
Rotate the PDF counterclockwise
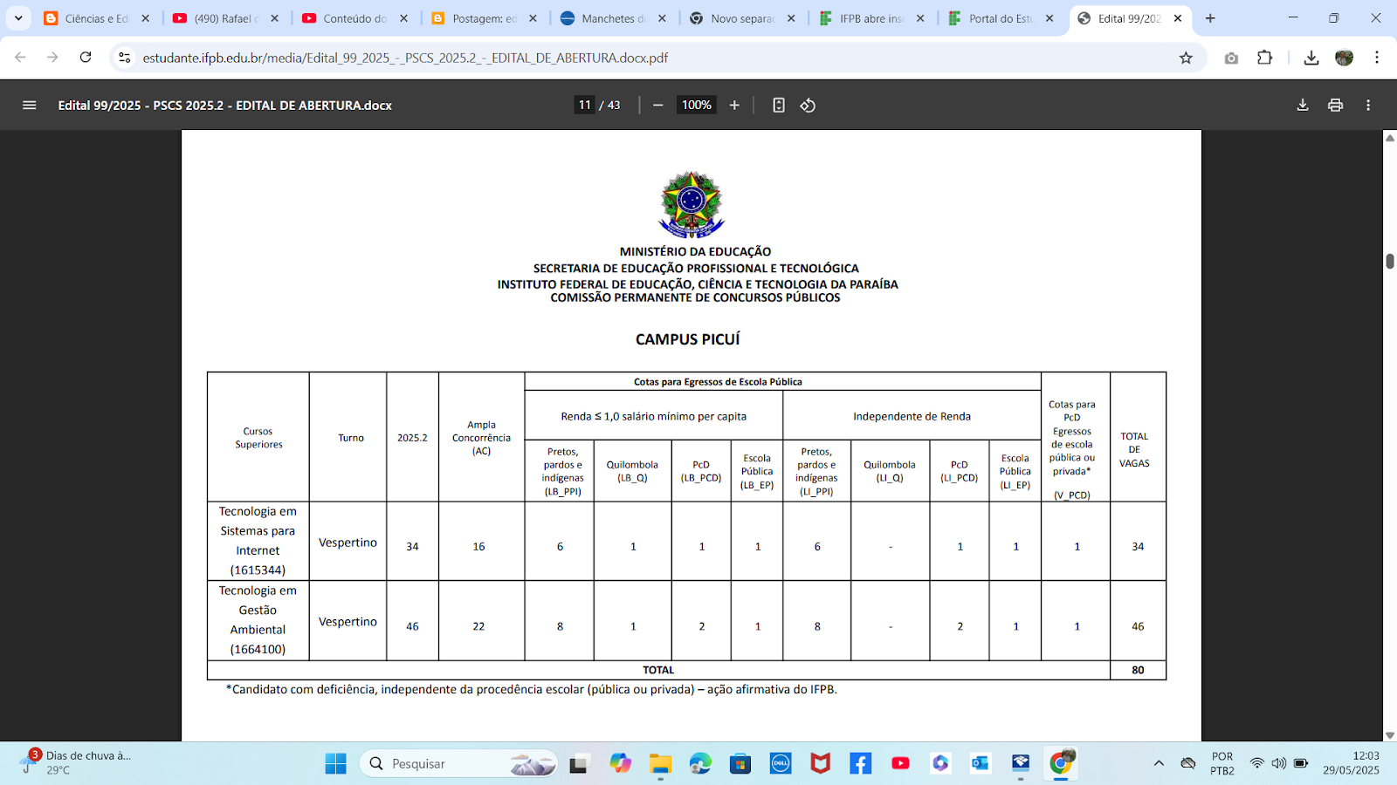pos(808,105)
